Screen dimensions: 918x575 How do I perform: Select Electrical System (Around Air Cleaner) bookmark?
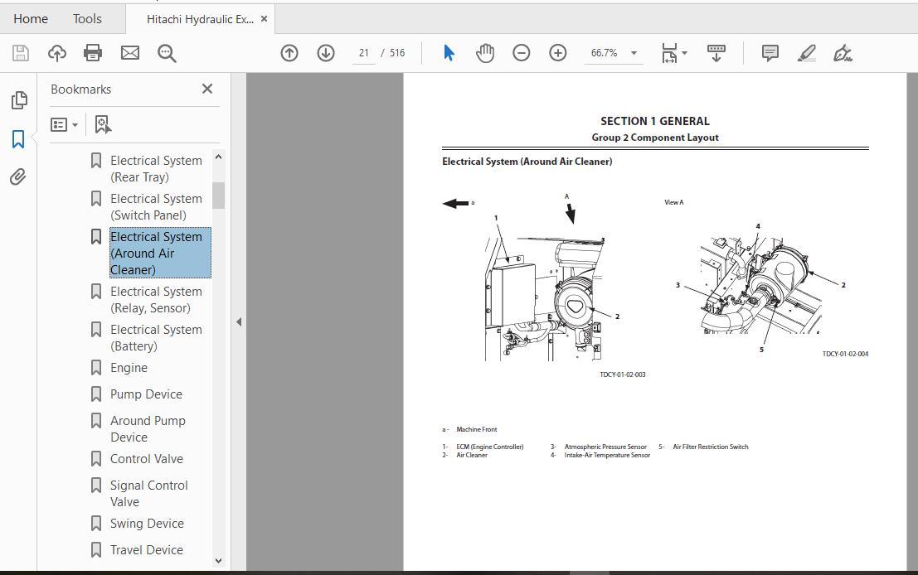pos(160,253)
